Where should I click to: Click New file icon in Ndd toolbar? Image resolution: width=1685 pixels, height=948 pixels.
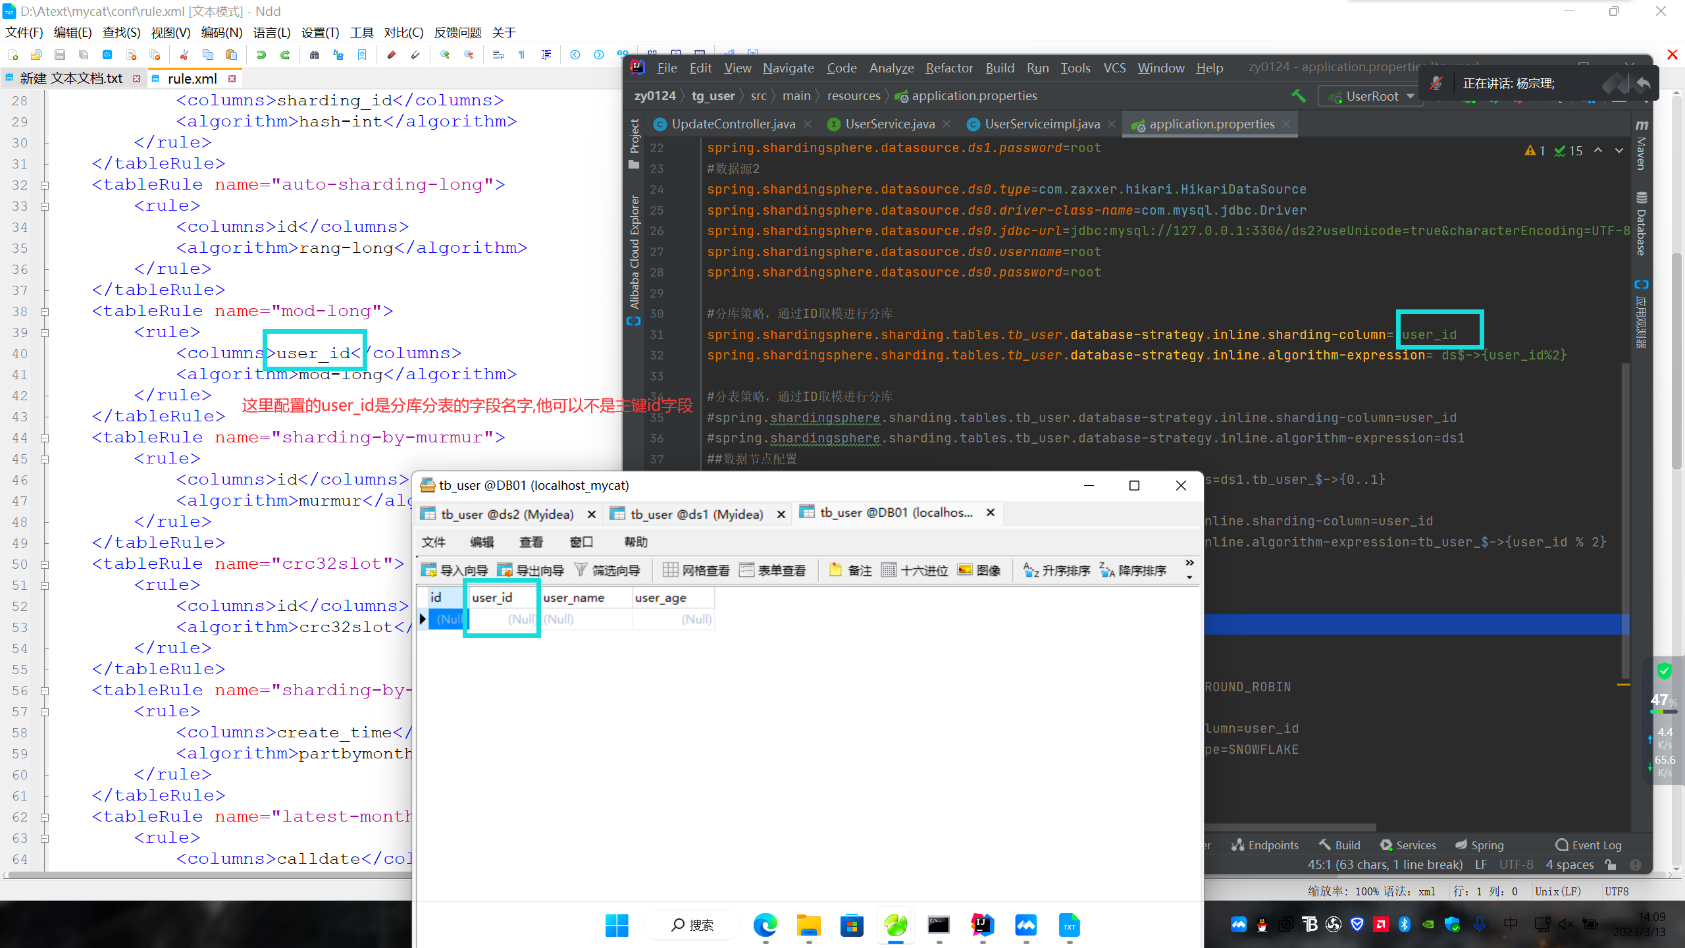[13, 55]
